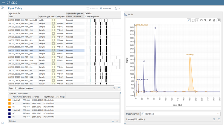Select the magnifier zoom tool in plot toolbar
This screenshot has width=224, height=126.
pos(188,20)
